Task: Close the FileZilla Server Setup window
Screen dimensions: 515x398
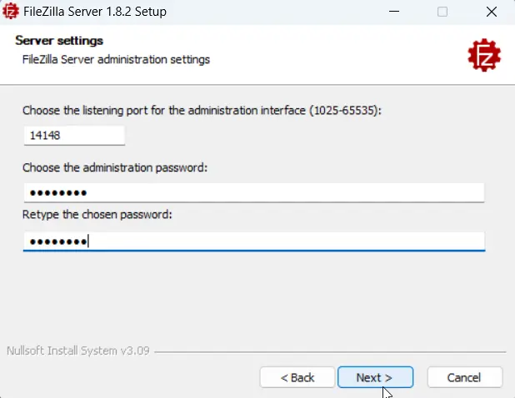Action: tap(492, 12)
